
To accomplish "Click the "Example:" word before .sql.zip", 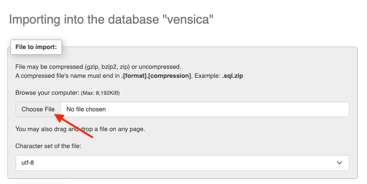I will pos(208,76).
